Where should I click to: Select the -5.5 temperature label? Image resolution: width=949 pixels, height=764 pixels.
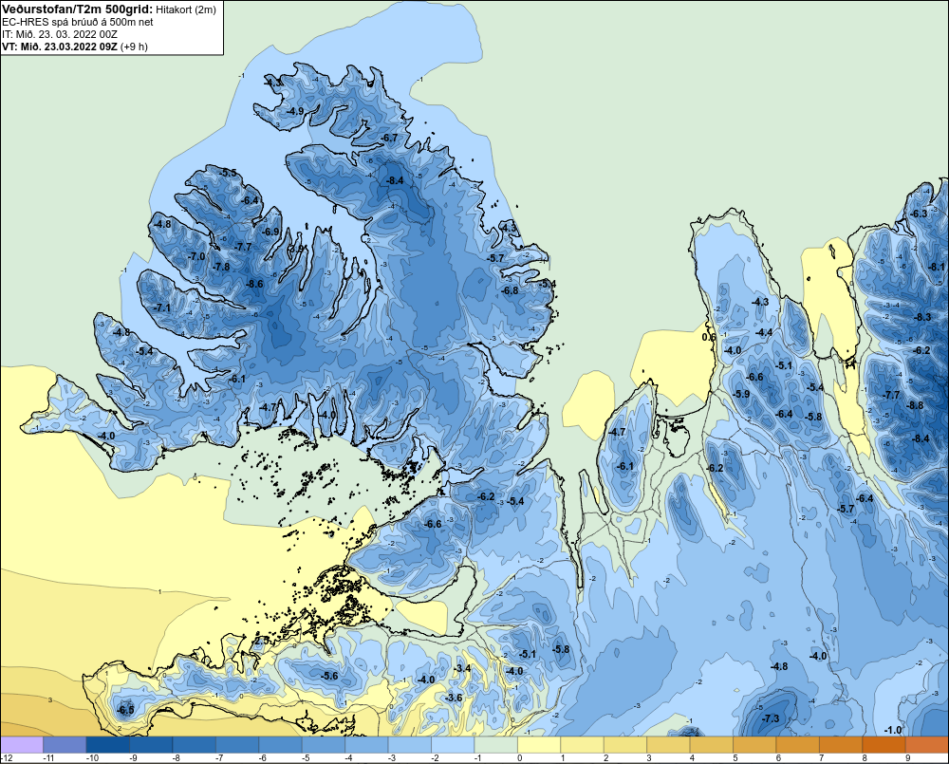[x=228, y=173]
